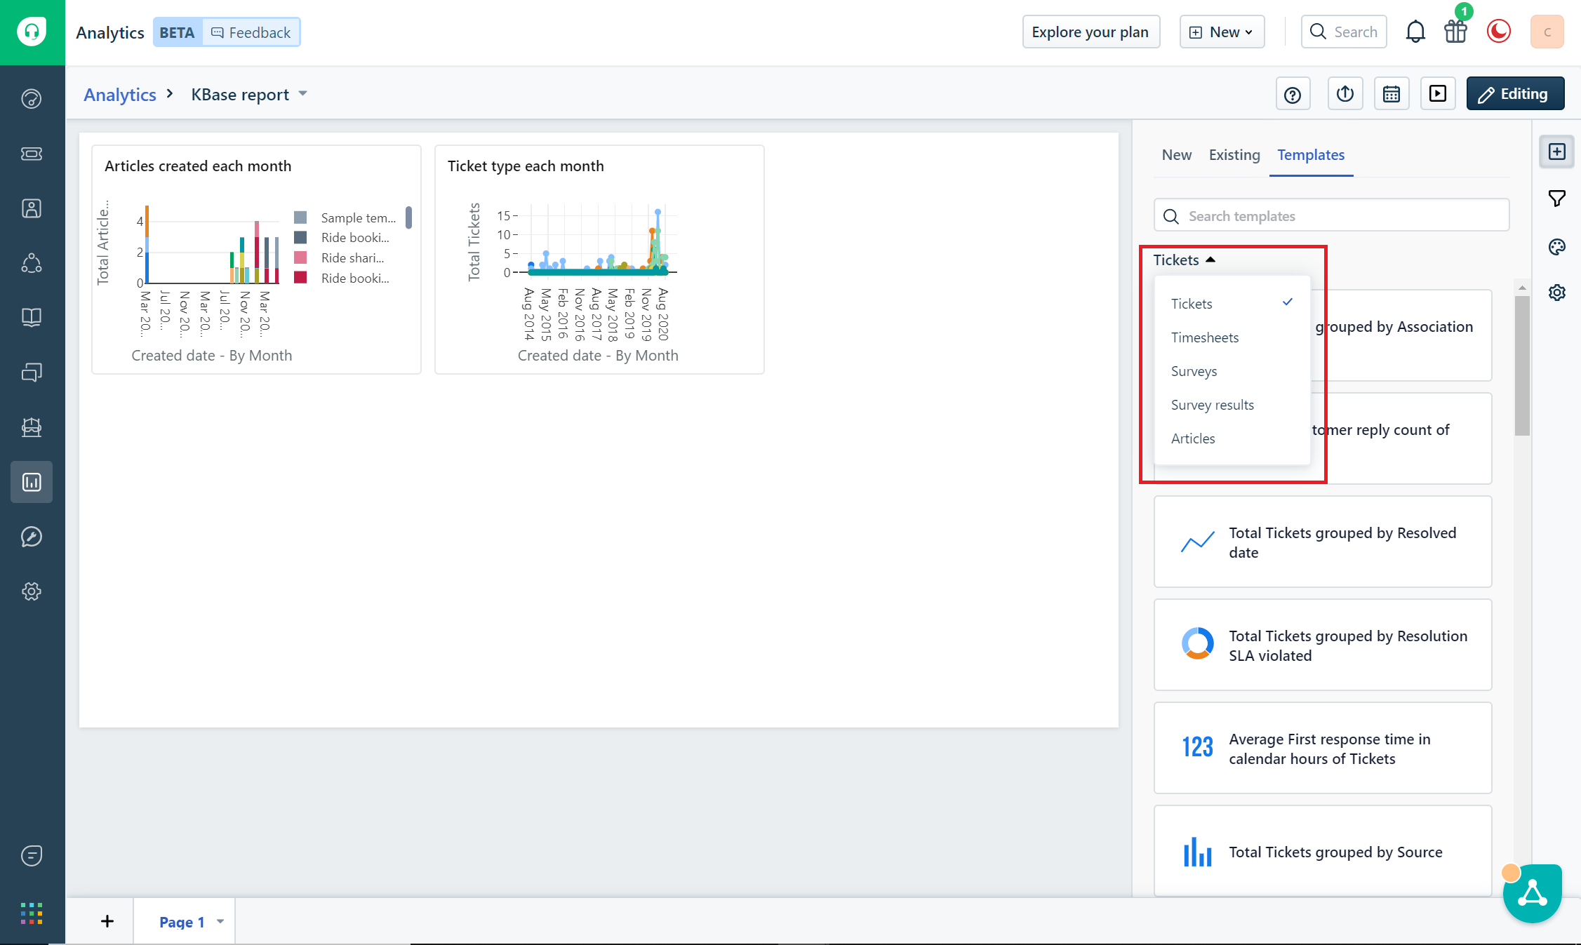This screenshot has width=1581, height=945.
Task: Open the New dropdown in header
Action: tap(1222, 32)
